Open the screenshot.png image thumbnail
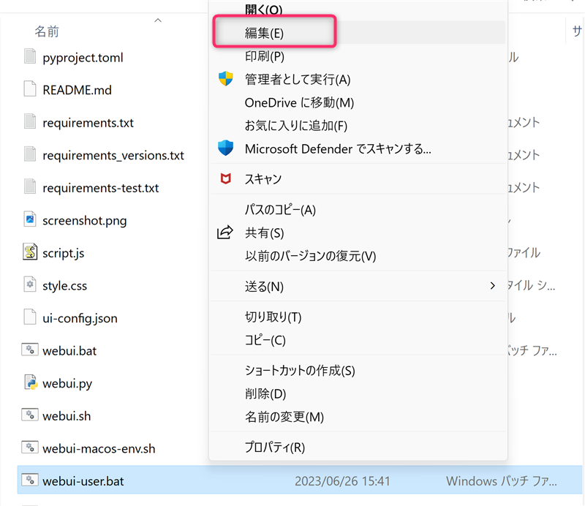Image resolution: width=585 pixels, height=506 pixels. tap(29, 220)
